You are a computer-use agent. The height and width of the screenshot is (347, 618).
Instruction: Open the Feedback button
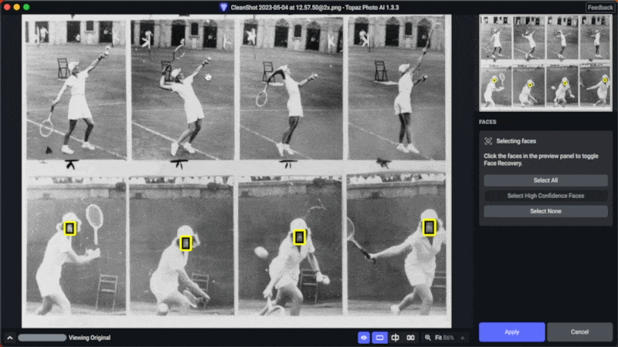click(x=600, y=7)
